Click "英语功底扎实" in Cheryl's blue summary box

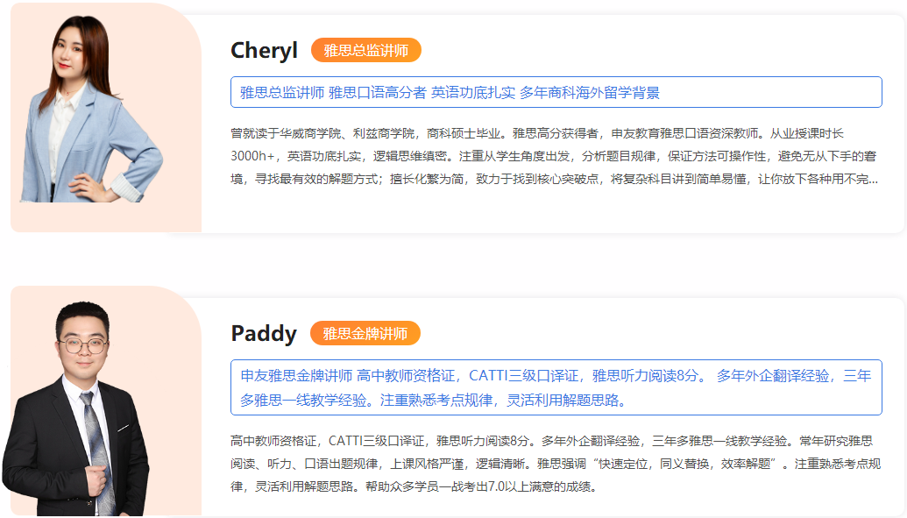pos(473,92)
